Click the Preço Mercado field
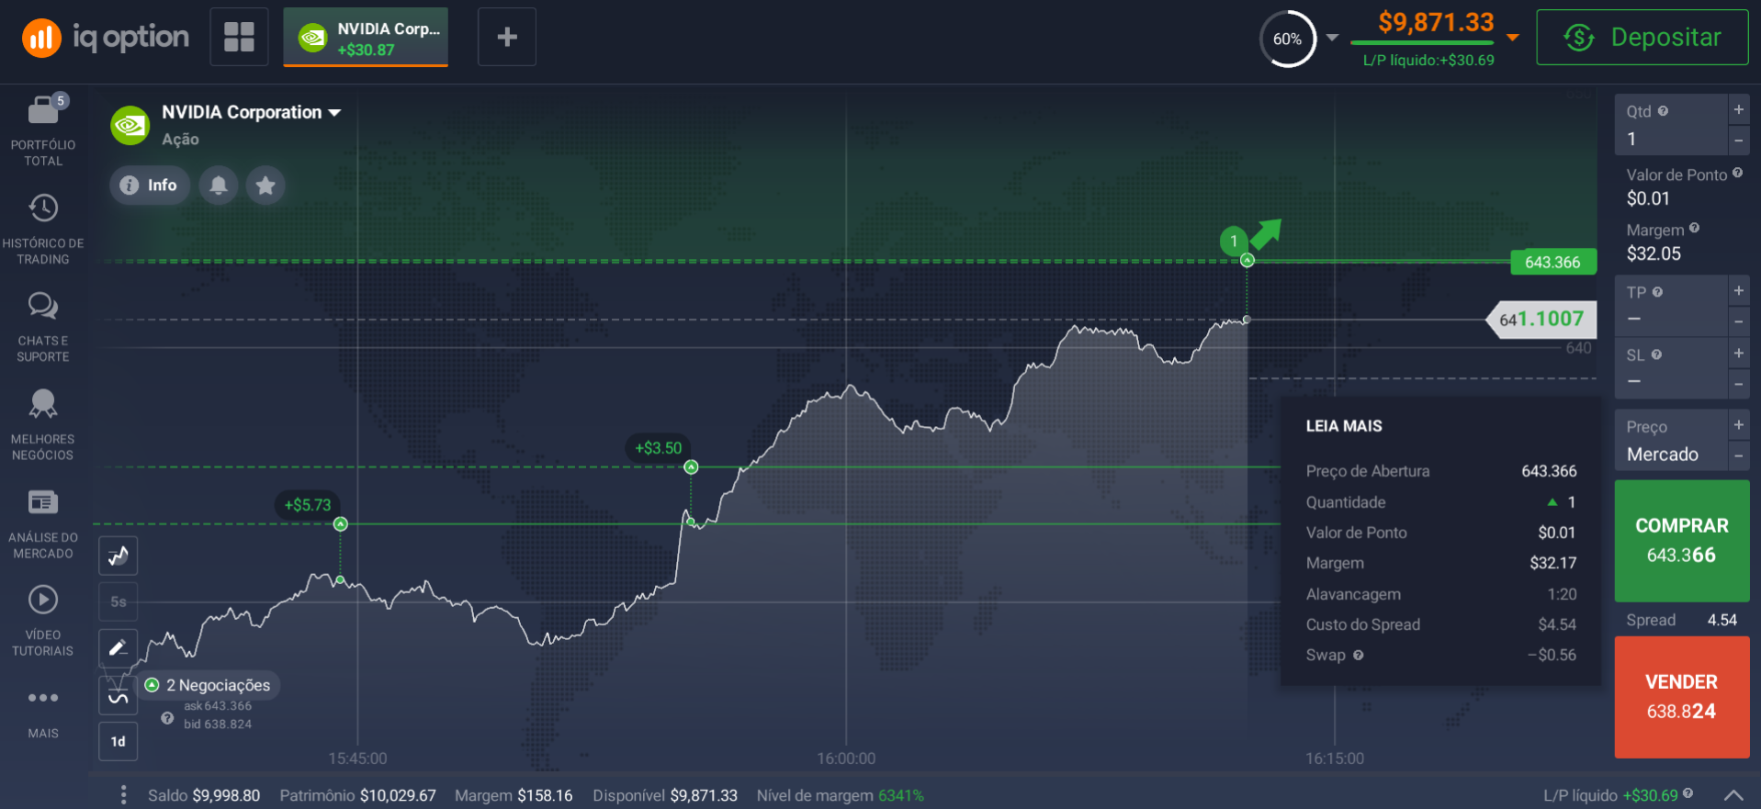The width and height of the screenshot is (1761, 809). point(1672,441)
